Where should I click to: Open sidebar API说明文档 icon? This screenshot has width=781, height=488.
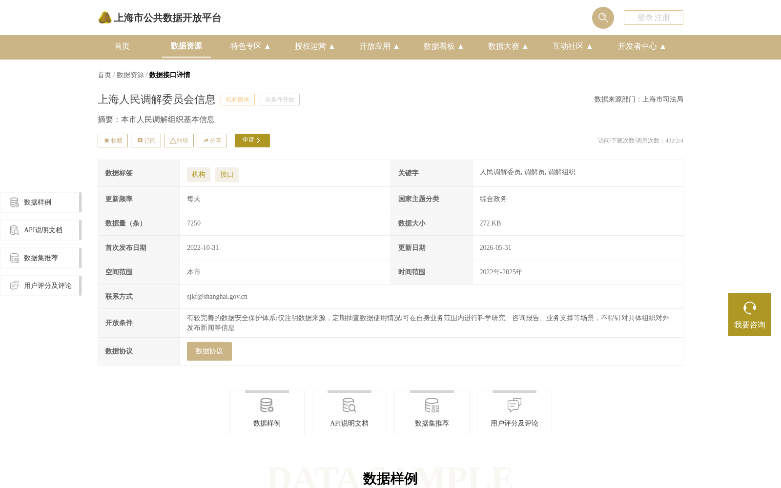coord(15,230)
